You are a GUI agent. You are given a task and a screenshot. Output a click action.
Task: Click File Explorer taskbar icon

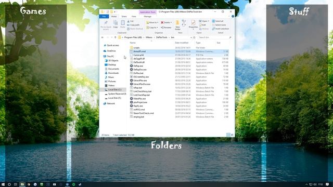tap(22, 184)
